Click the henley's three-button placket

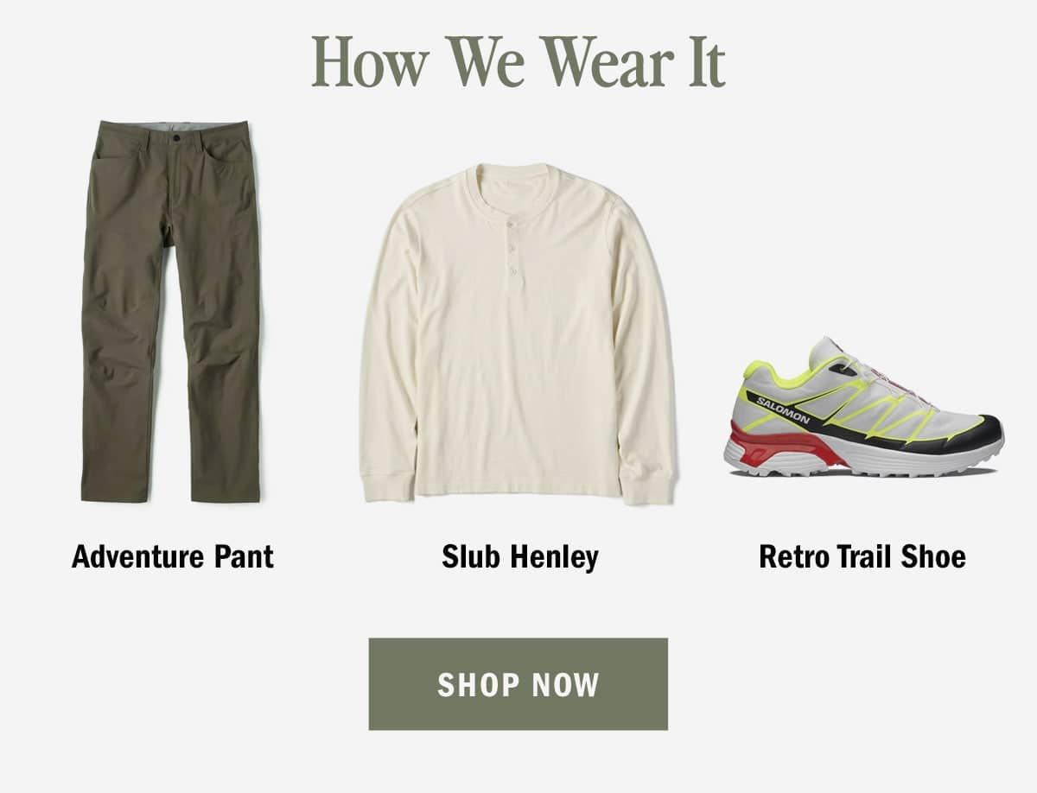click(512, 247)
